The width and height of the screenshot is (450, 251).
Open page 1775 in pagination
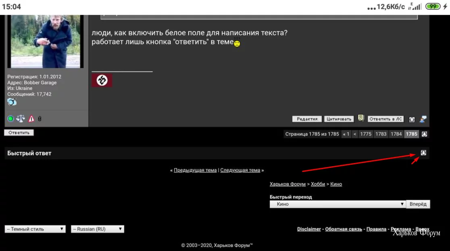(x=366, y=134)
